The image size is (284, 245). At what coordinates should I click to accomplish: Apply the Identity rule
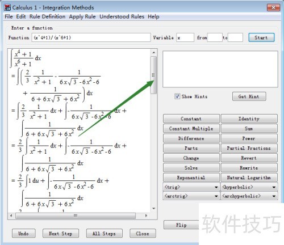pyautogui.click(x=249, y=119)
